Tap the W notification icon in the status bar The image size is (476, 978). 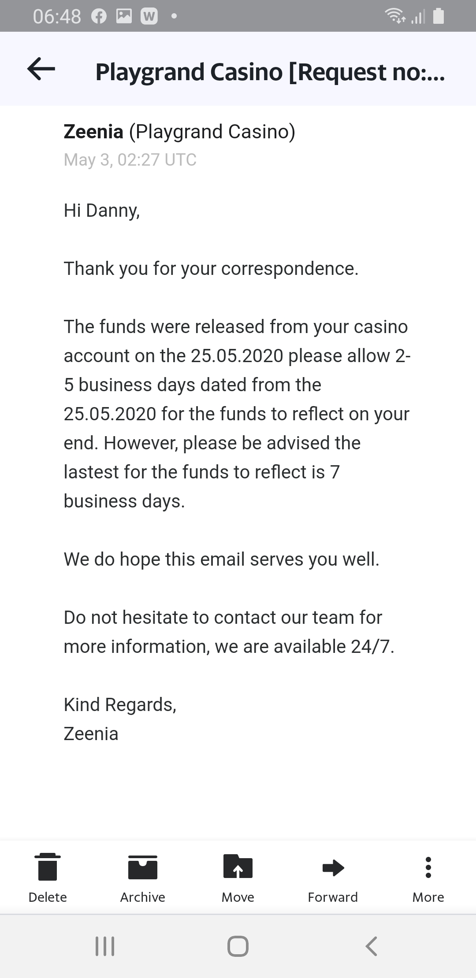[149, 17]
